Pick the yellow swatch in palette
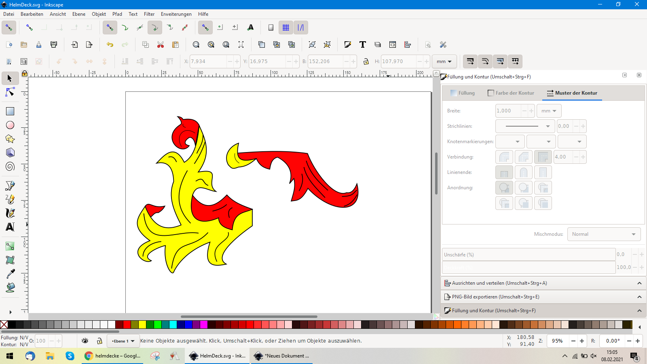 click(x=142, y=324)
